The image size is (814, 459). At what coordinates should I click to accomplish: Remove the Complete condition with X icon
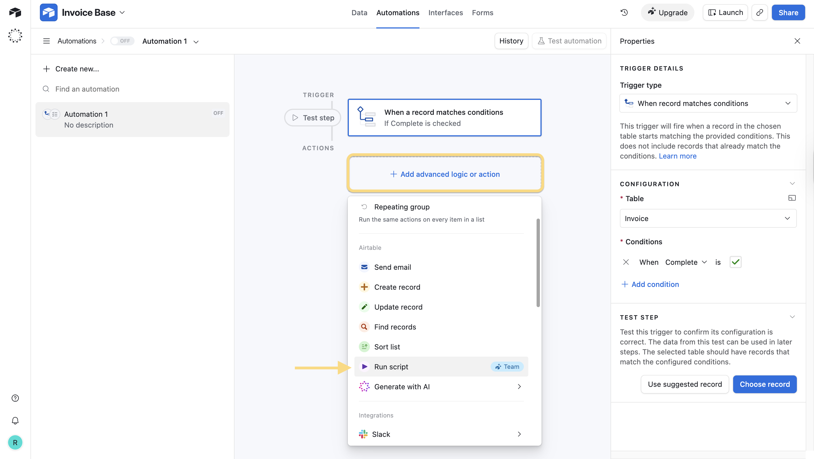coord(626,262)
